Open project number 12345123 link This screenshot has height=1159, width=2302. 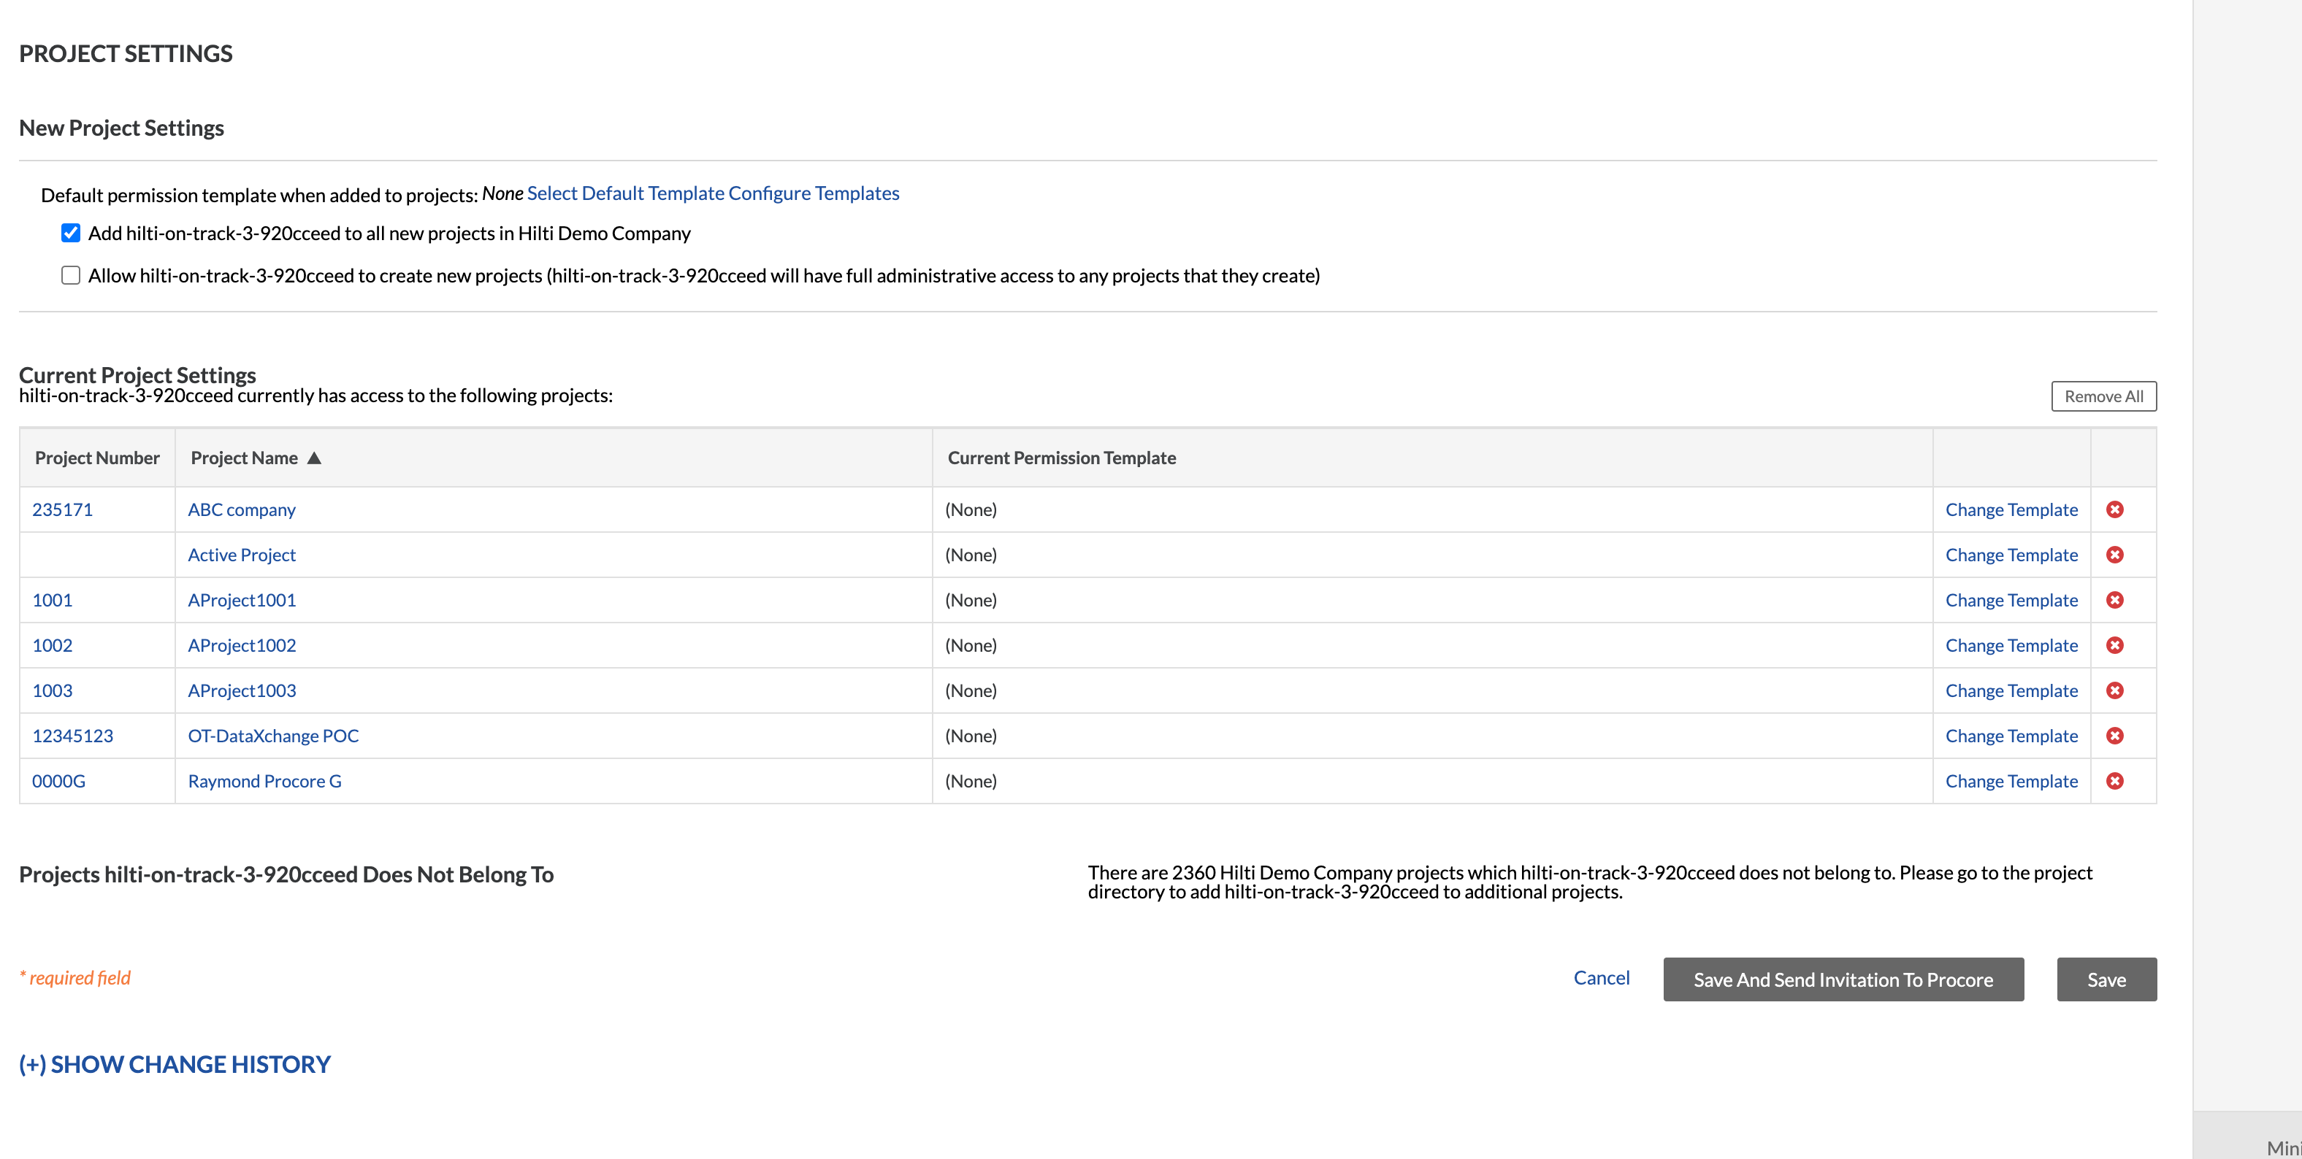click(72, 736)
